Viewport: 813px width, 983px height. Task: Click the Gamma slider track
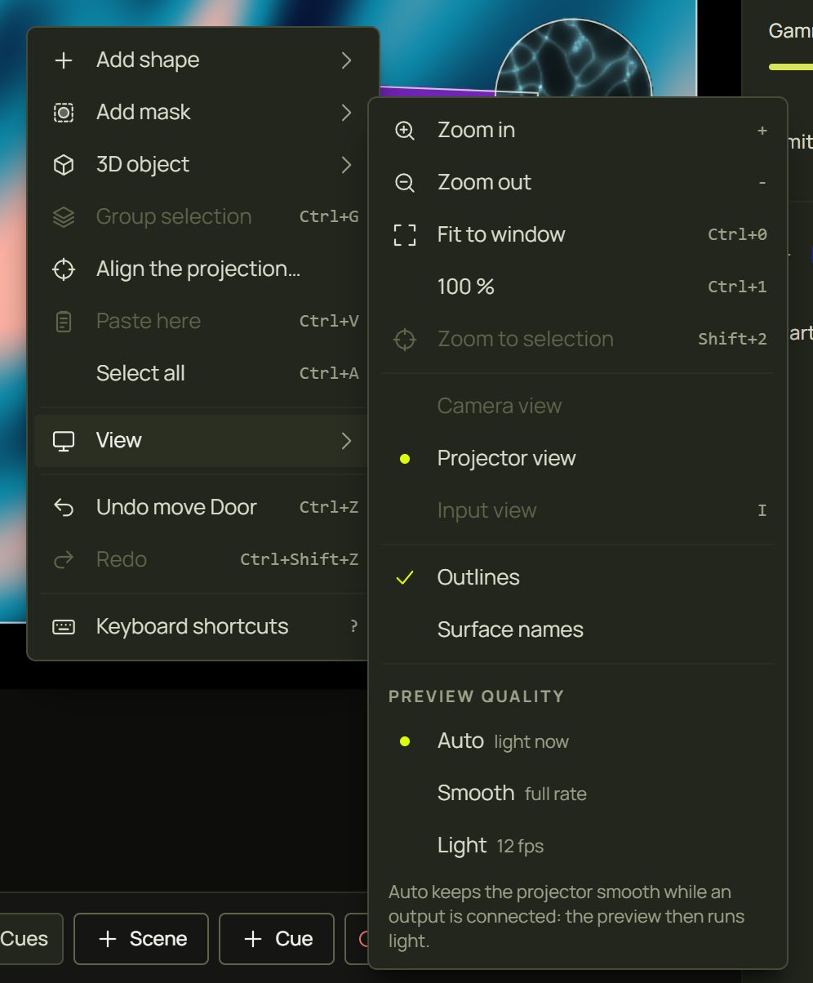coord(790,67)
